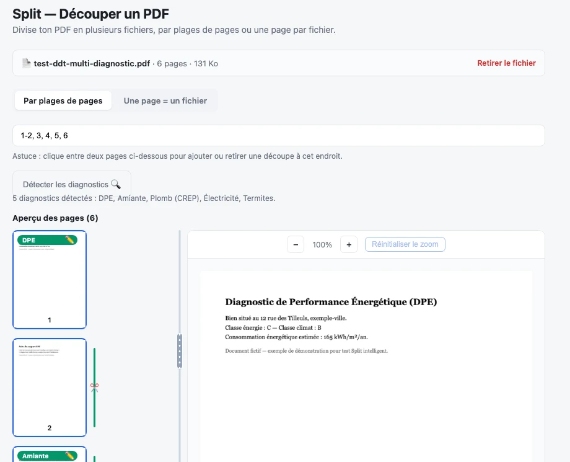Viewport: 570px width, 462px height.
Task: Click the 'Divise ton PDF en plusieurs fichiers' subtitle
Action: 174,30
